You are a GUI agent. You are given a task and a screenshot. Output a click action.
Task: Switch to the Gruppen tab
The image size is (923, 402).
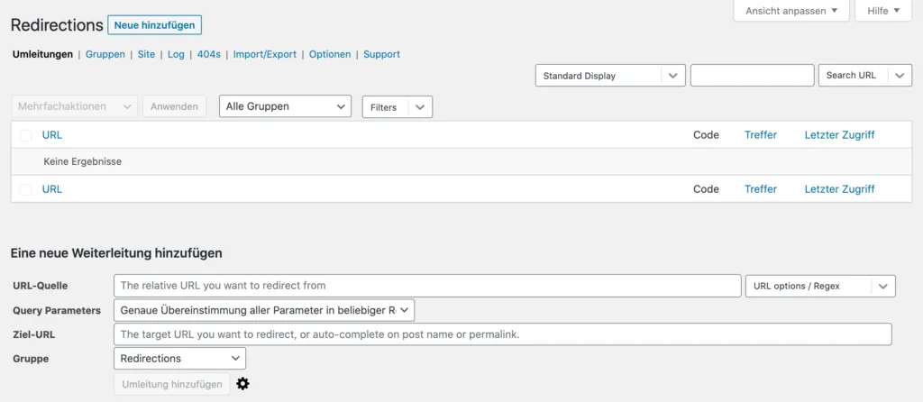click(x=105, y=54)
